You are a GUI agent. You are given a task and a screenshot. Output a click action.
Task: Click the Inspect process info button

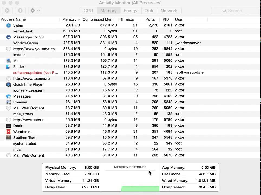[x=20, y=11]
